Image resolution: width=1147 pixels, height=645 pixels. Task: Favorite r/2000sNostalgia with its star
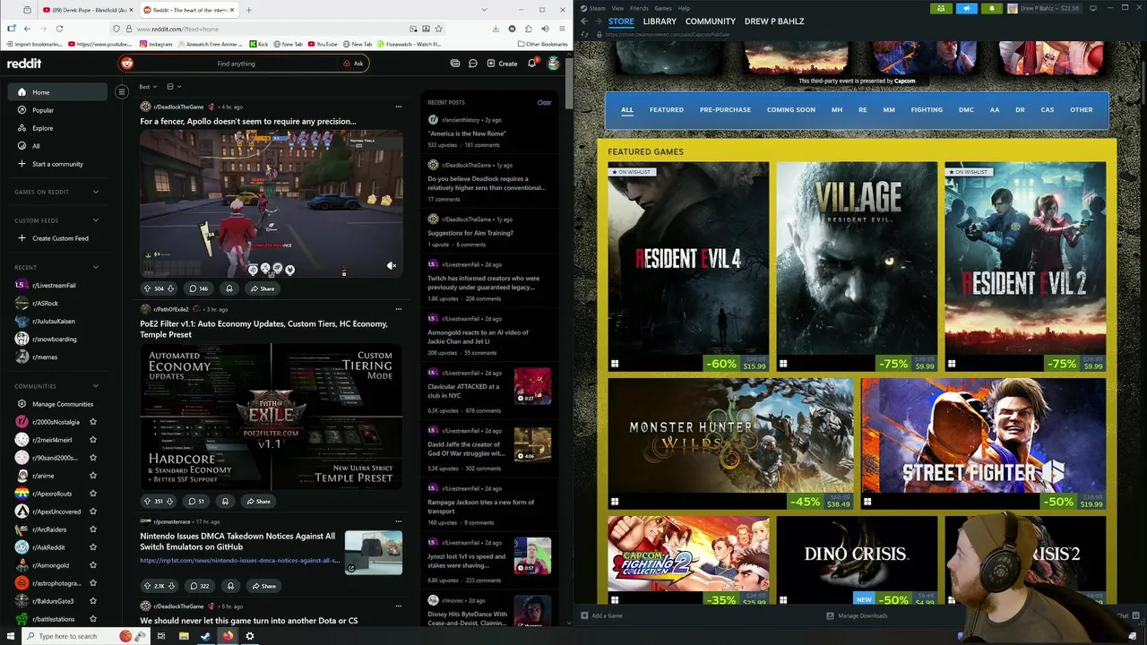[x=93, y=422]
